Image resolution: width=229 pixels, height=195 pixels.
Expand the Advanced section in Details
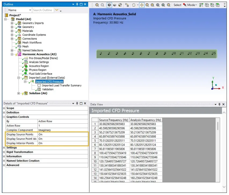tap(4, 165)
